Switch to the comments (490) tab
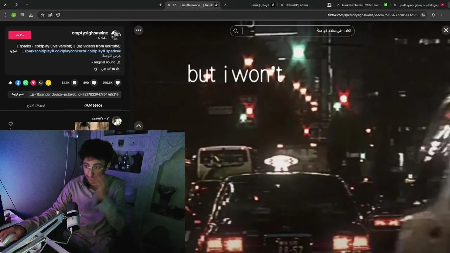The width and height of the screenshot is (450, 253). [x=93, y=105]
